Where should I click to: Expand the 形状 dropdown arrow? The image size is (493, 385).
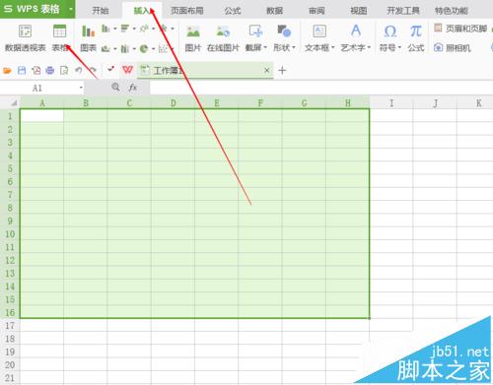(x=294, y=47)
